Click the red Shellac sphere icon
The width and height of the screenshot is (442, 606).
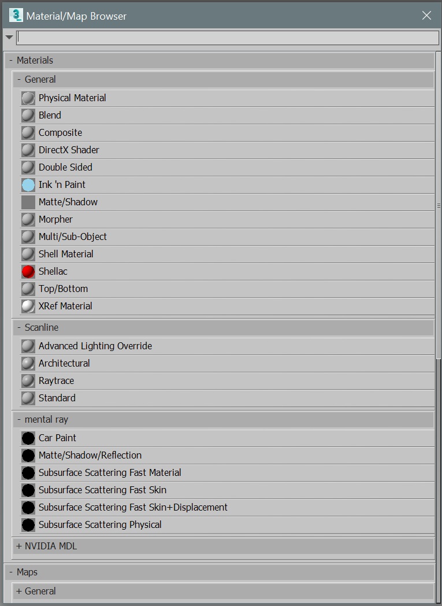click(x=28, y=272)
